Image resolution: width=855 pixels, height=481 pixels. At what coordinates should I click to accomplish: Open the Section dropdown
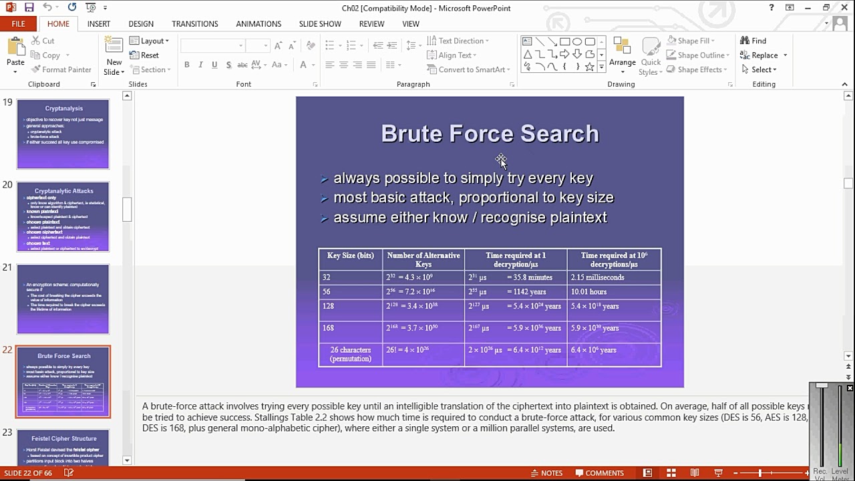tap(150, 69)
